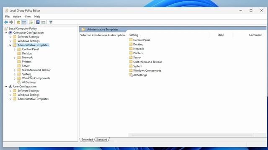Image resolution: width=268 pixels, height=150 pixels.
Task: Expand Windows Settings under Computer Configuration
Action: pyautogui.click(x=10, y=41)
